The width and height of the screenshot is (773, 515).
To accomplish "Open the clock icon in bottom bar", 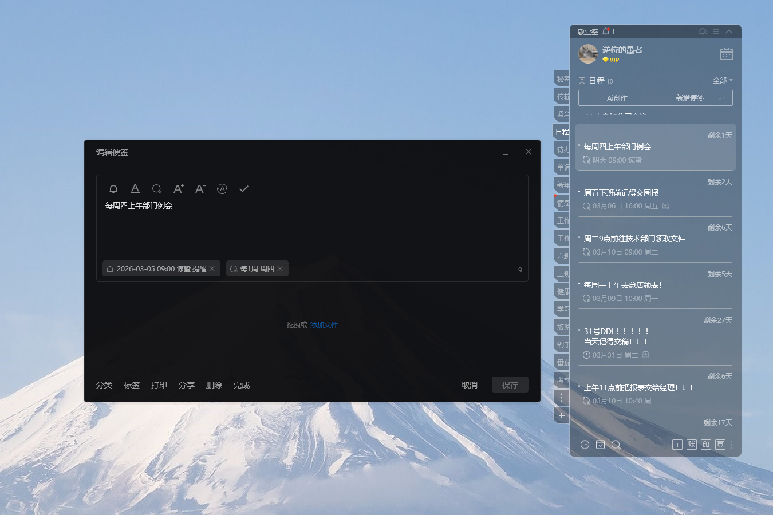I will click(585, 445).
